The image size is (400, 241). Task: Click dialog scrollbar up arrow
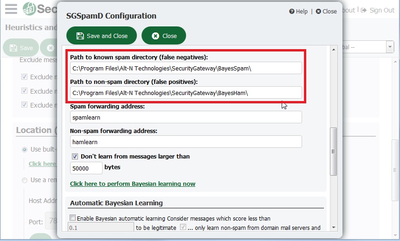click(x=334, y=50)
